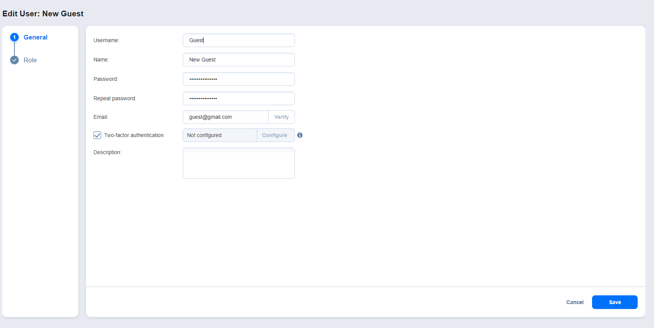Click the step 1 number circle icon
This screenshot has height=328, width=654.
[14, 37]
